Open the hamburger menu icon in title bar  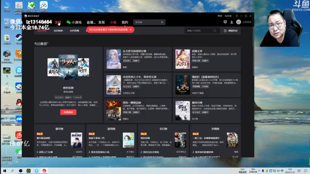point(237,16)
